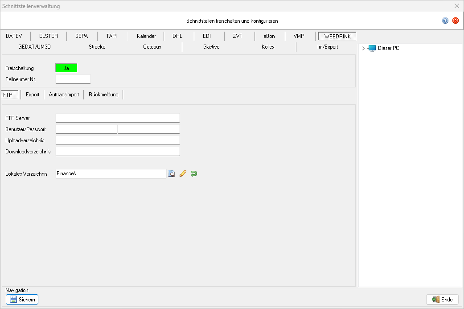This screenshot has width=464, height=309.
Task: Click the blue help question mark icon
Action: pyautogui.click(x=445, y=21)
